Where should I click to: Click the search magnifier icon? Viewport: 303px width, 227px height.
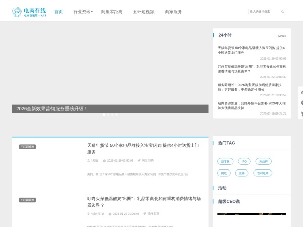coord(283,11)
